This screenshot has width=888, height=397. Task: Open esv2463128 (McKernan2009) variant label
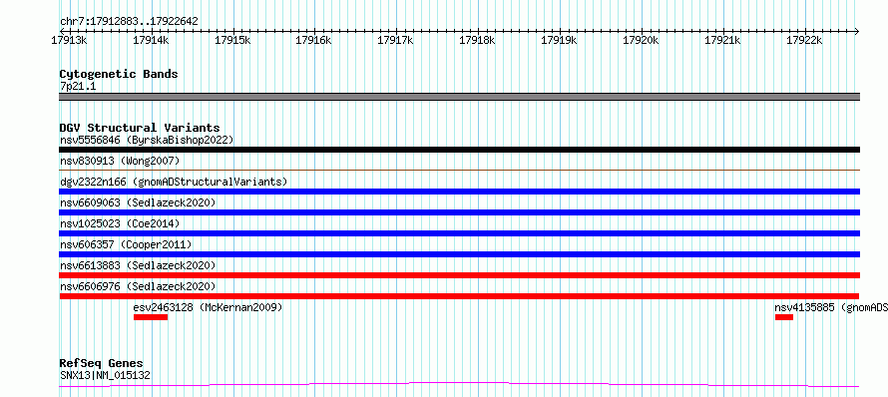(208, 307)
